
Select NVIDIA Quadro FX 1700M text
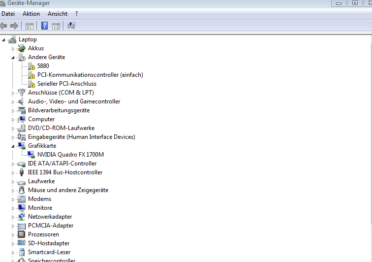click(x=70, y=155)
